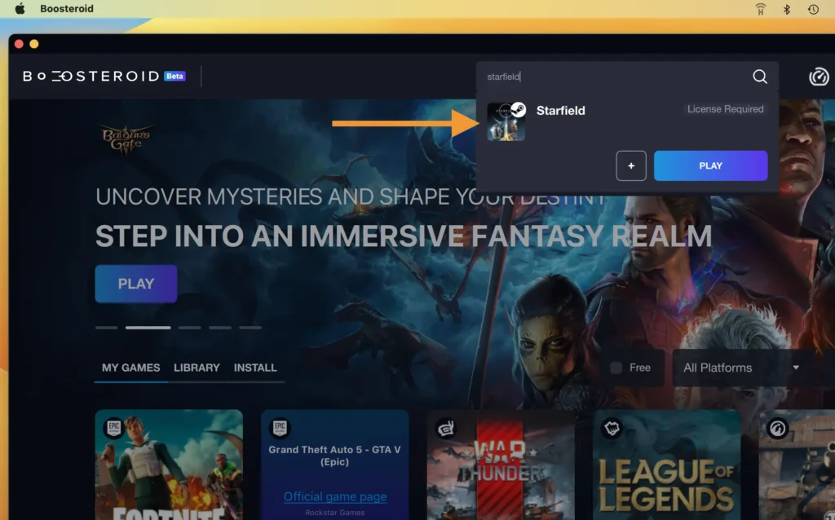Click the Bluetooth menu bar icon

787,9
